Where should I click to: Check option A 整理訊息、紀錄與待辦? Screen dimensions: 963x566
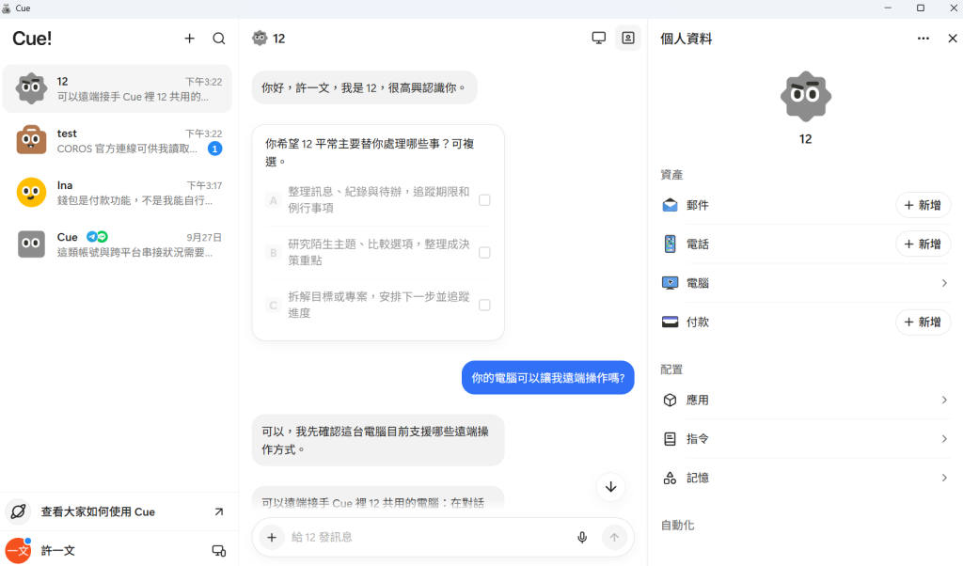click(x=484, y=200)
